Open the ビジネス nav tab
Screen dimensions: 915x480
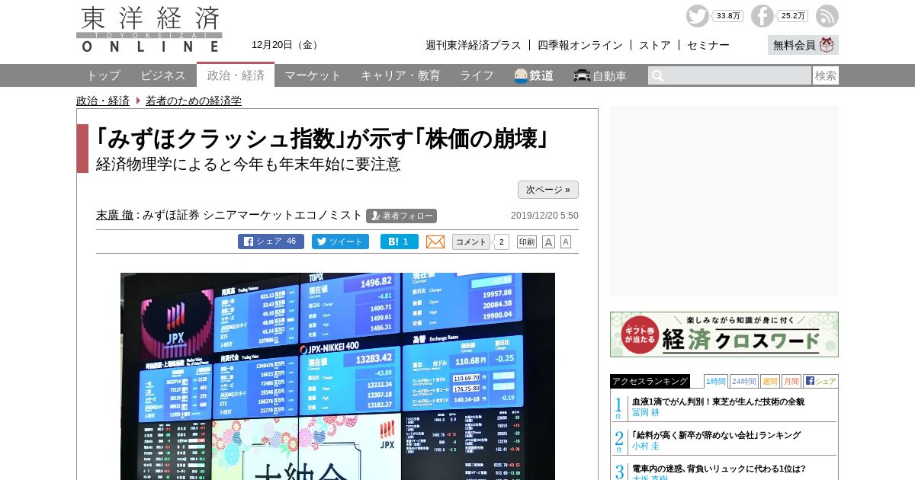click(163, 75)
